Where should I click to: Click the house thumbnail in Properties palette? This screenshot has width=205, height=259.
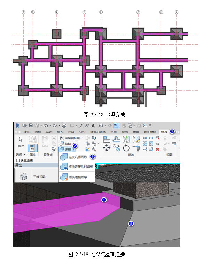click(x=24, y=176)
